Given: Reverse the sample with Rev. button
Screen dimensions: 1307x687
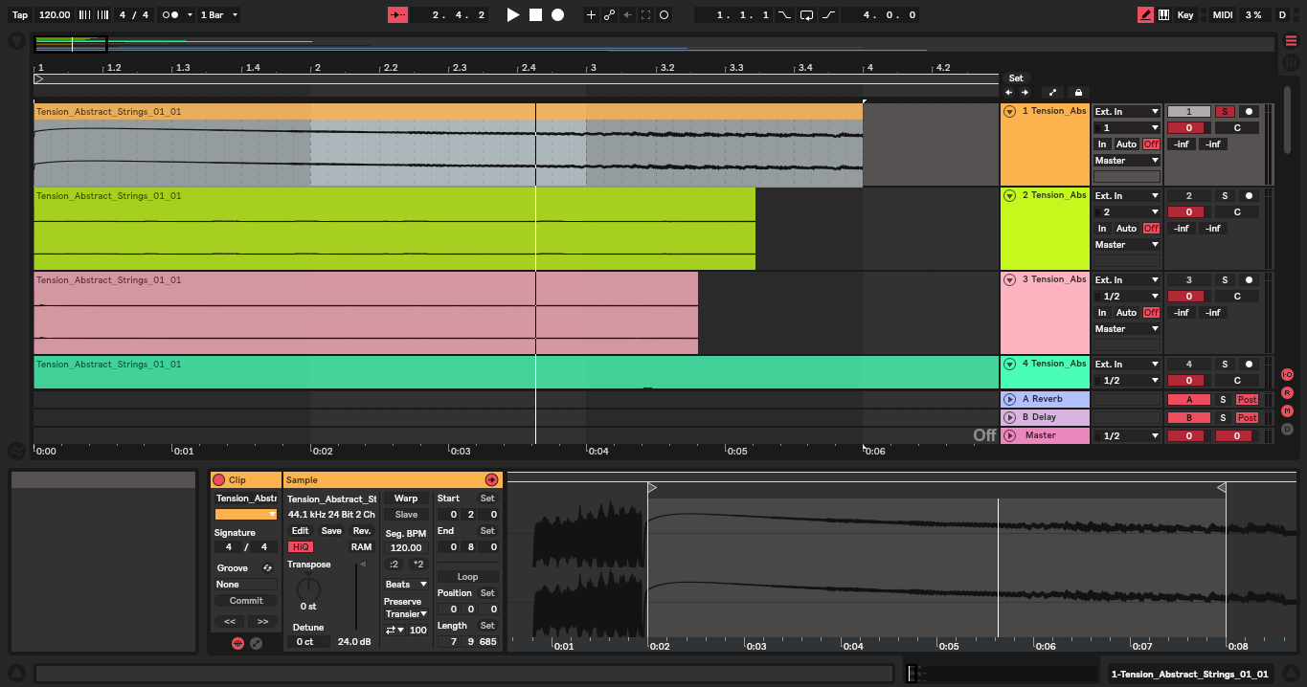Looking at the screenshot, I should click(x=361, y=531).
